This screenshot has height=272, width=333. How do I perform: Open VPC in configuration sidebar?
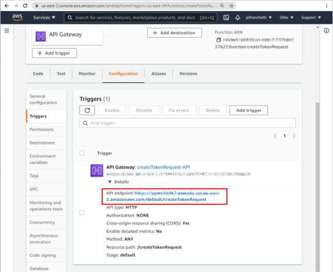click(x=46, y=189)
